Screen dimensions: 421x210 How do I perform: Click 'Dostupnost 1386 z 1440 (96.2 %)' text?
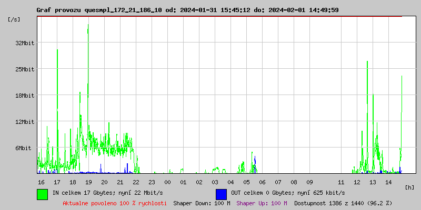click(343, 203)
